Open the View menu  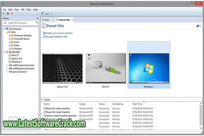(x=16, y=10)
